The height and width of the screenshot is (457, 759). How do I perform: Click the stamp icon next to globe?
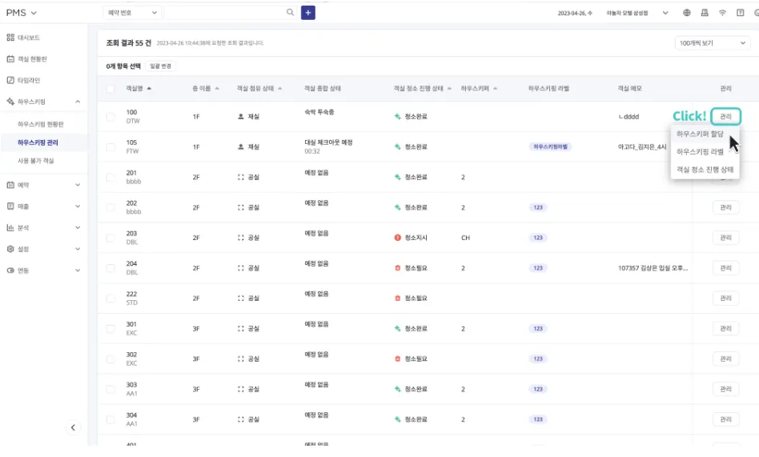coord(705,13)
